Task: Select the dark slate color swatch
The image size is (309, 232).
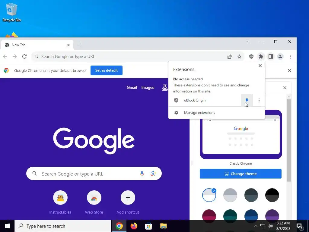Action: [251, 195]
